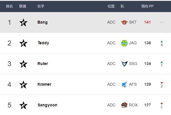Click the ellipsis indicator in Bang's row
171x115 pixels.
click(x=162, y=22)
